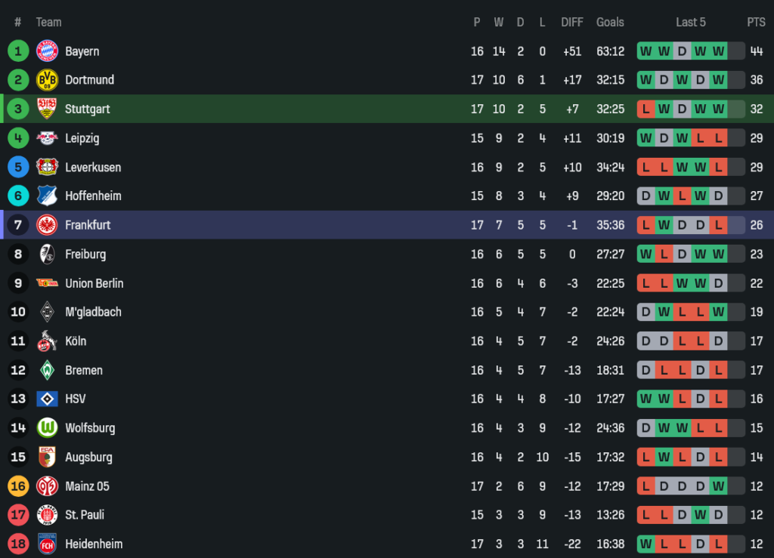Viewport: 774px width, 558px height.
Task: Open the Freiburg team name link
Action: click(85, 254)
